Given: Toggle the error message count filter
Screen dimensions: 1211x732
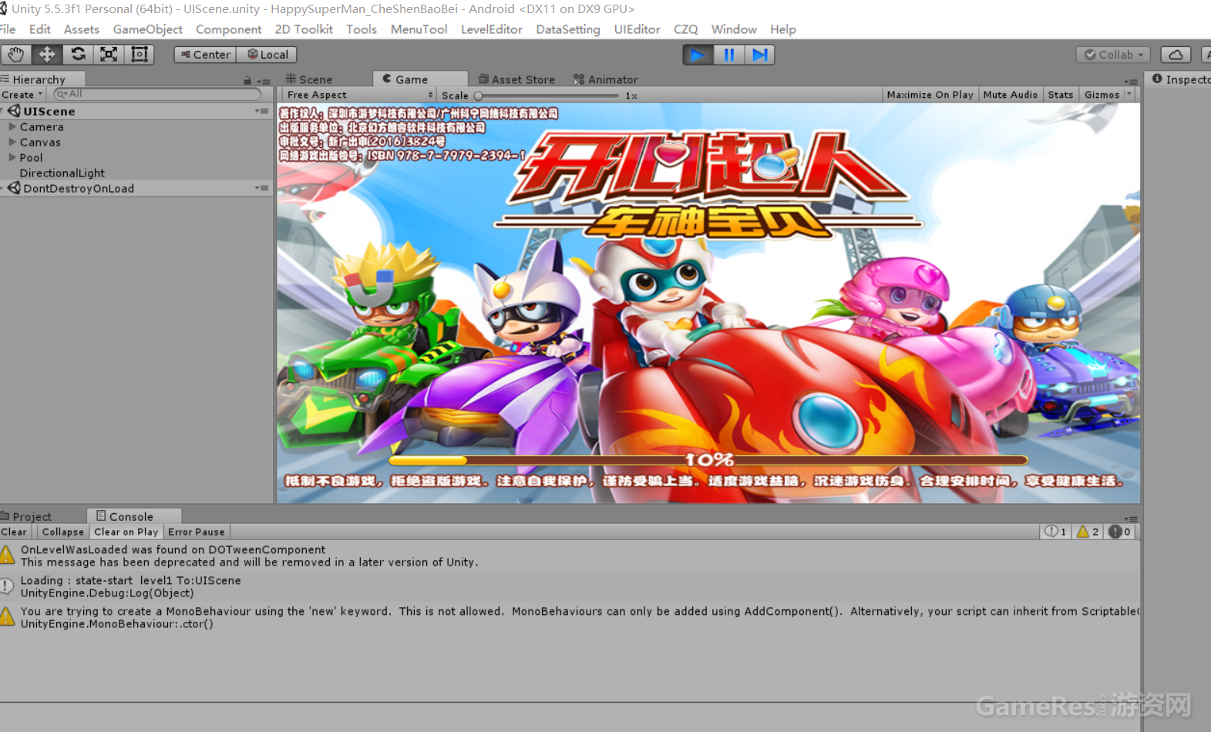Looking at the screenshot, I should [1119, 532].
